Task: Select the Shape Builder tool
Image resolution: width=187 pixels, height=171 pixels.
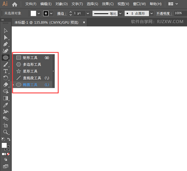Action: point(6,91)
